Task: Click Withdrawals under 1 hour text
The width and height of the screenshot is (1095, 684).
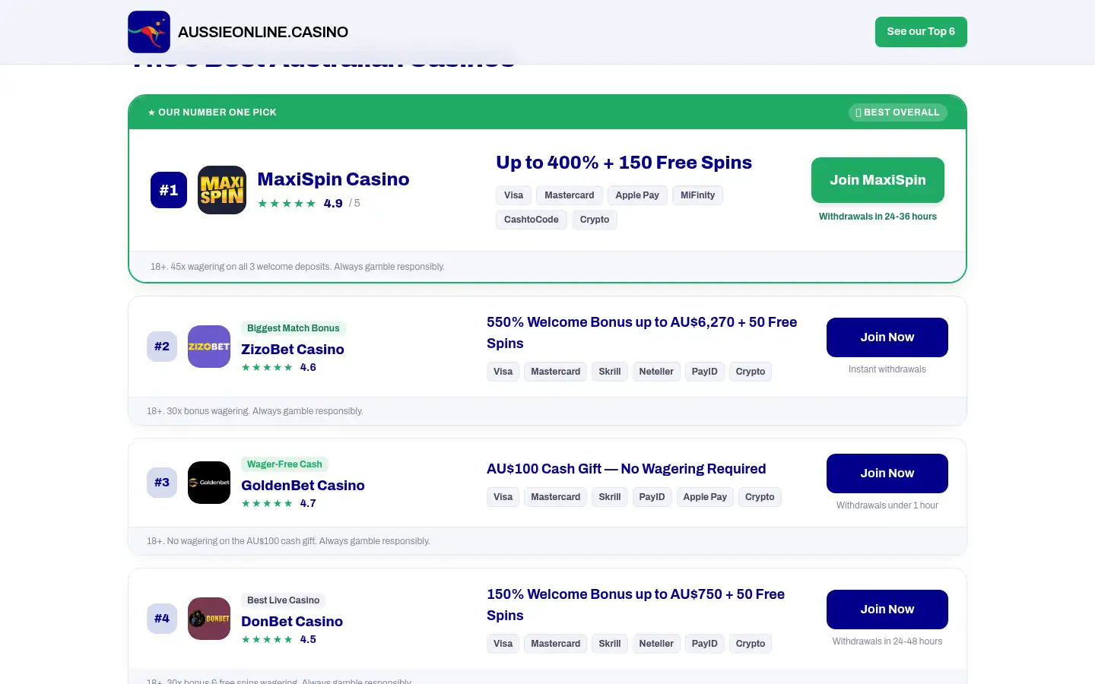Action: point(887,505)
